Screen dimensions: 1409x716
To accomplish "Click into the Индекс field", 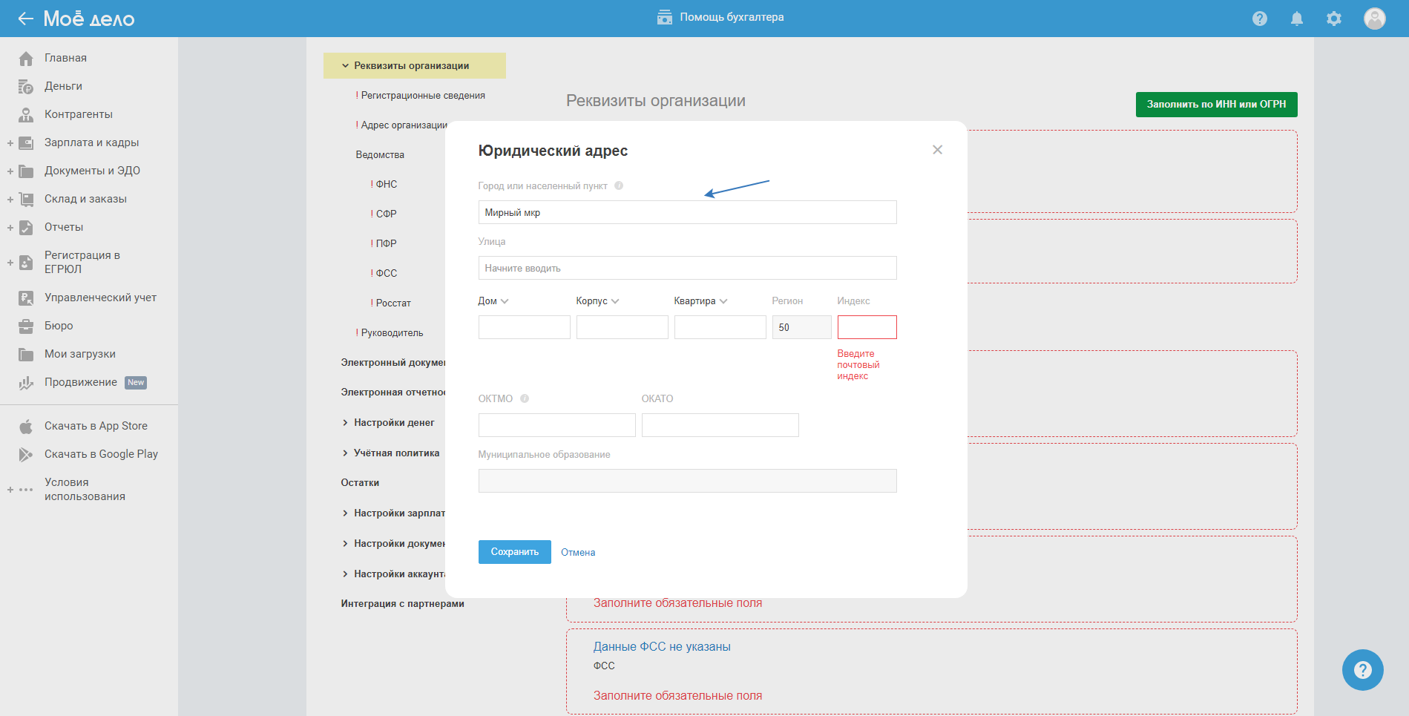I will 867,327.
